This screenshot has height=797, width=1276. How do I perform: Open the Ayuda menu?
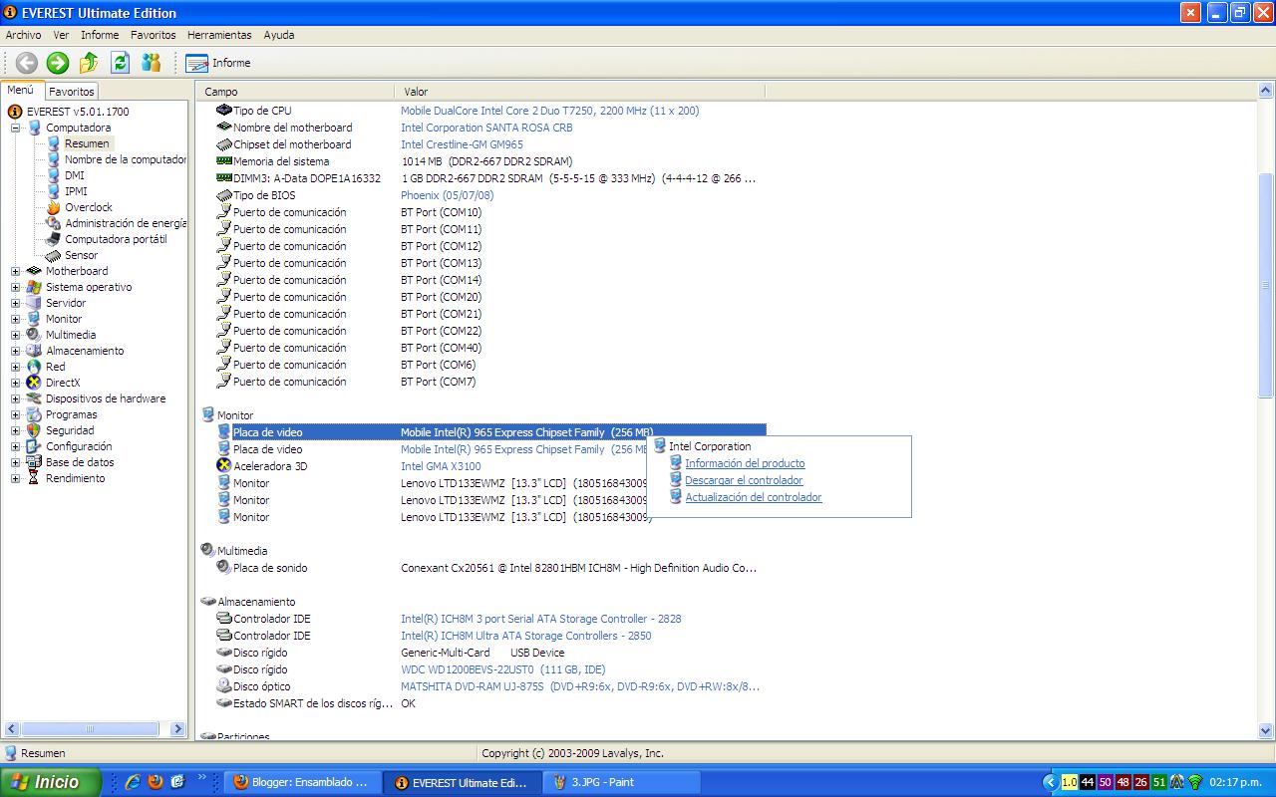[x=279, y=35]
